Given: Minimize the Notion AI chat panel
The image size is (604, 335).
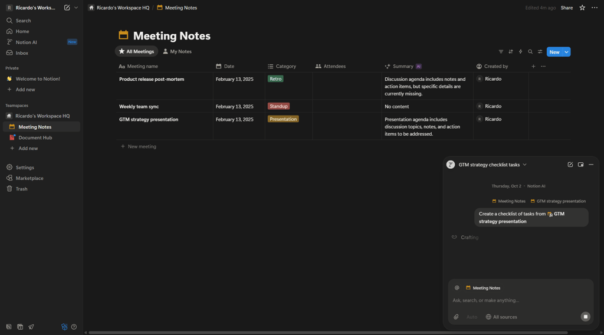Looking at the screenshot, I should (x=591, y=165).
